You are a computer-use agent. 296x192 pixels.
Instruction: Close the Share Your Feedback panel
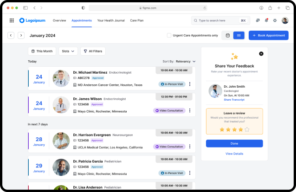261,54
